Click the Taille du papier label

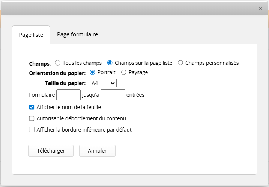tap(65, 83)
